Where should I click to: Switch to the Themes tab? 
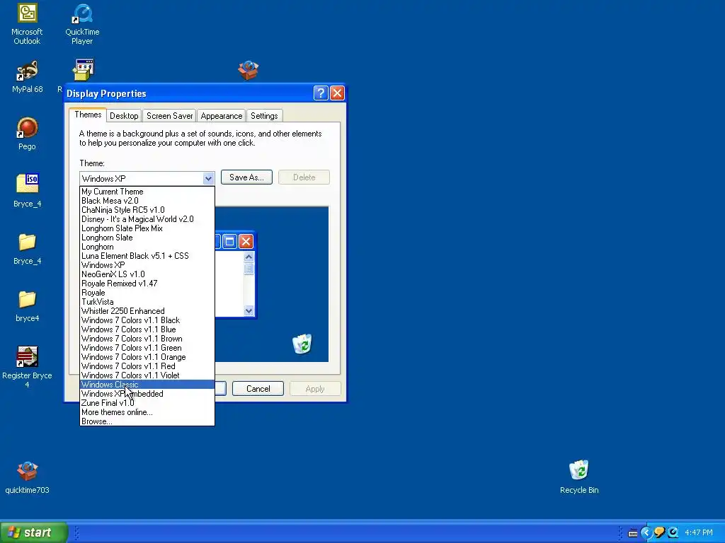(x=88, y=115)
